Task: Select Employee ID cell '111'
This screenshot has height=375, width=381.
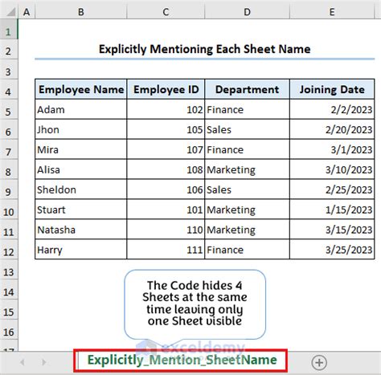Action: (x=166, y=250)
